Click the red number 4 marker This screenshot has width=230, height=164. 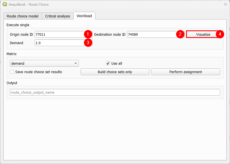click(x=220, y=34)
